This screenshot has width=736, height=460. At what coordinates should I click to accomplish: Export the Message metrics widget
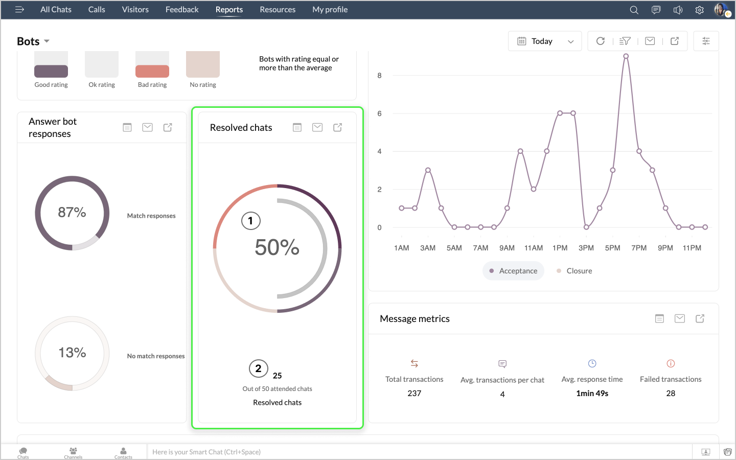700,318
